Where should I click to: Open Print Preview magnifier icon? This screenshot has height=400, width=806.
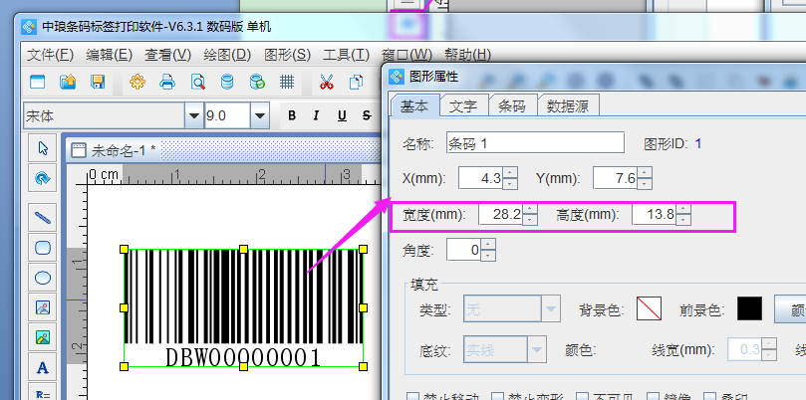[x=198, y=82]
